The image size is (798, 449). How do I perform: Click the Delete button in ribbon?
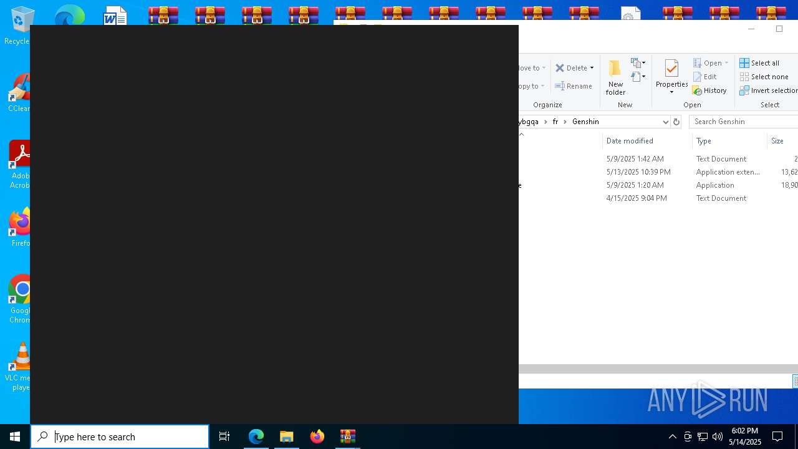571,68
